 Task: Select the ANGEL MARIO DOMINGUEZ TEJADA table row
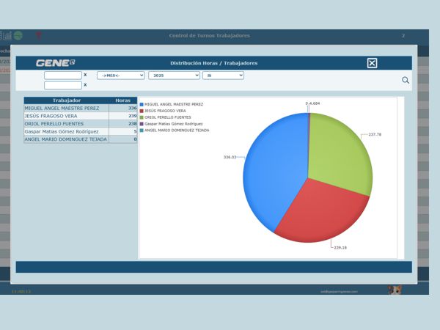click(x=66, y=139)
